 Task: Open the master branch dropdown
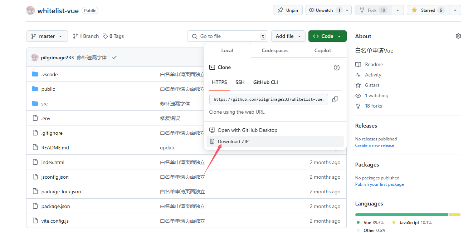[x=47, y=36]
